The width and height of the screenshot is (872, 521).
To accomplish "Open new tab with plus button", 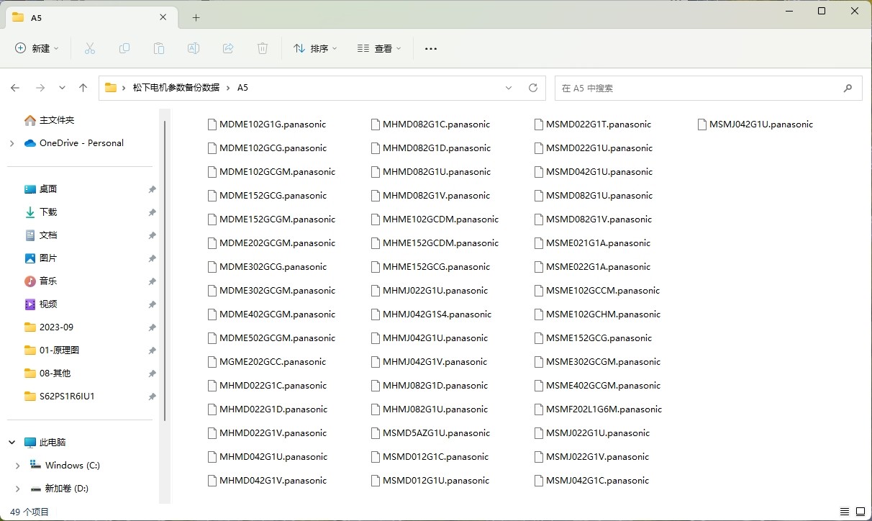I will pyautogui.click(x=196, y=17).
